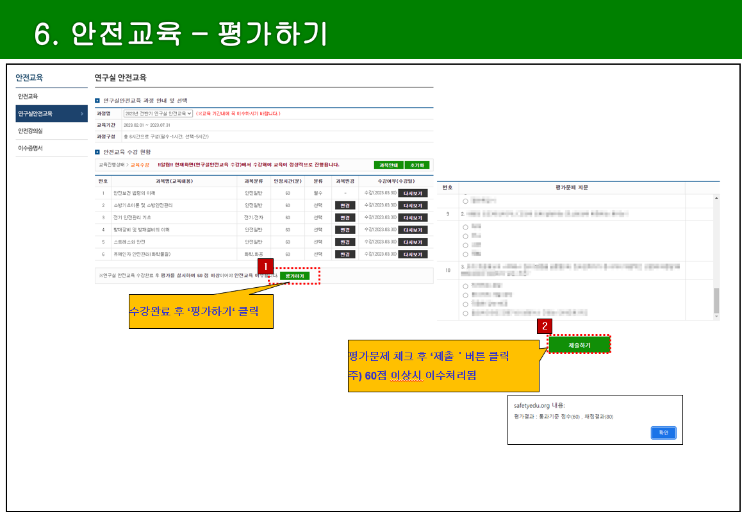Select first radio option of question 9
The image size is (742, 516).
coord(466,227)
